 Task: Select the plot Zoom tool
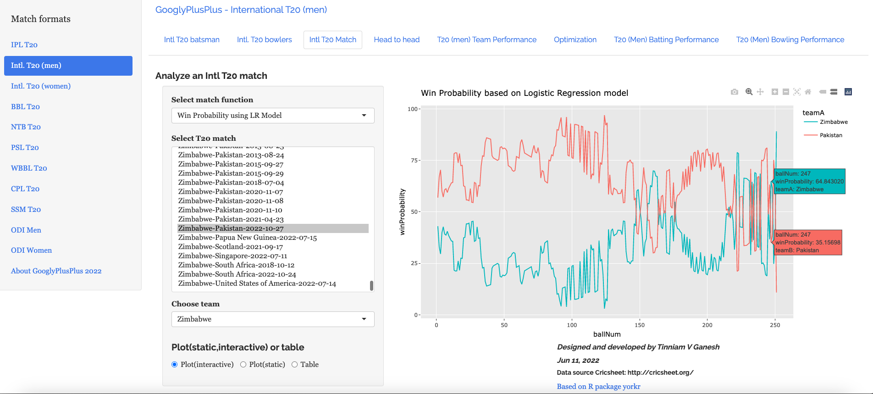click(749, 92)
